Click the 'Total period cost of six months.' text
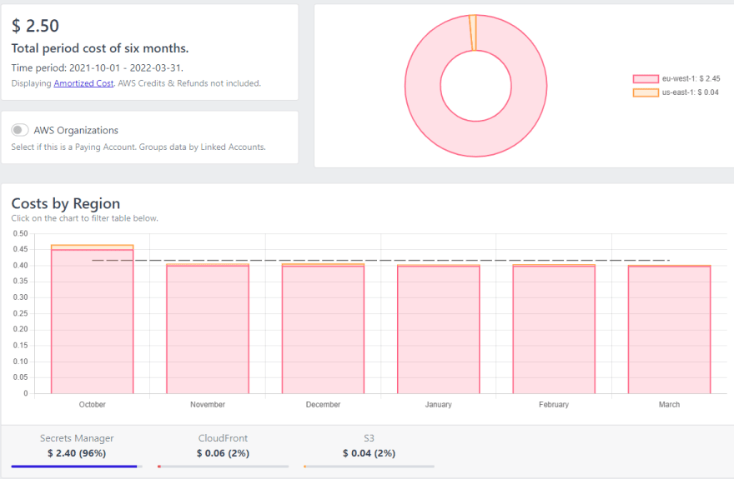The image size is (734, 479). (100, 48)
